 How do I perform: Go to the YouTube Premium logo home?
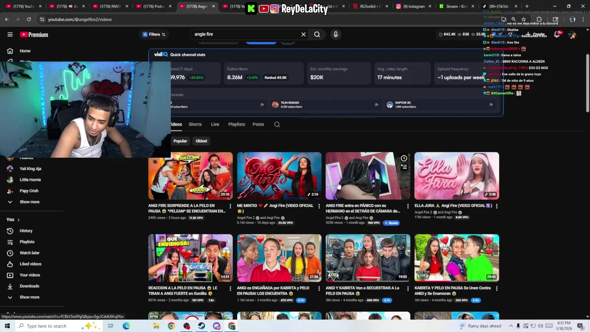coord(34,35)
